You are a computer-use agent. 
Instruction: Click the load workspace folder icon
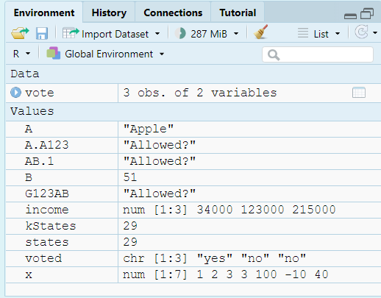point(20,33)
